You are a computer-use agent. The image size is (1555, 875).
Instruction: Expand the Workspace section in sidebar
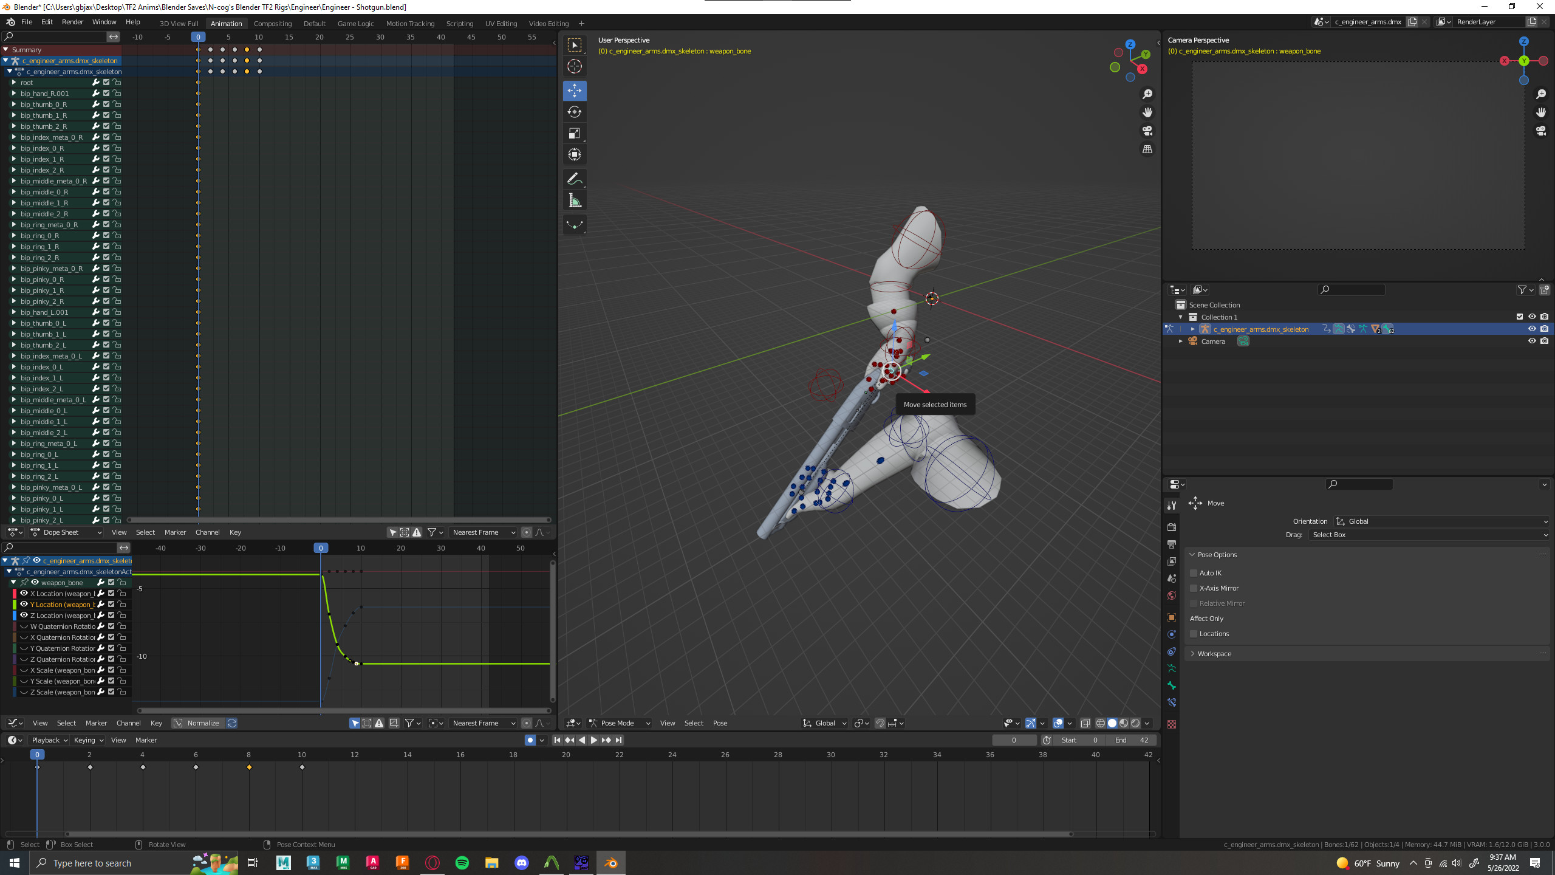(x=1214, y=653)
